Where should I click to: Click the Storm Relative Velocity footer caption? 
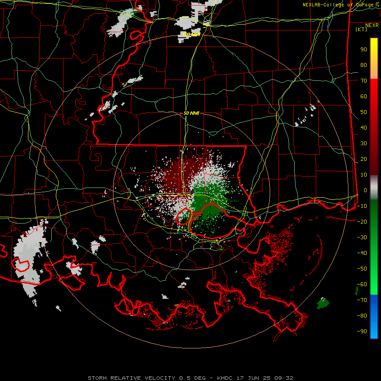[190, 378]
